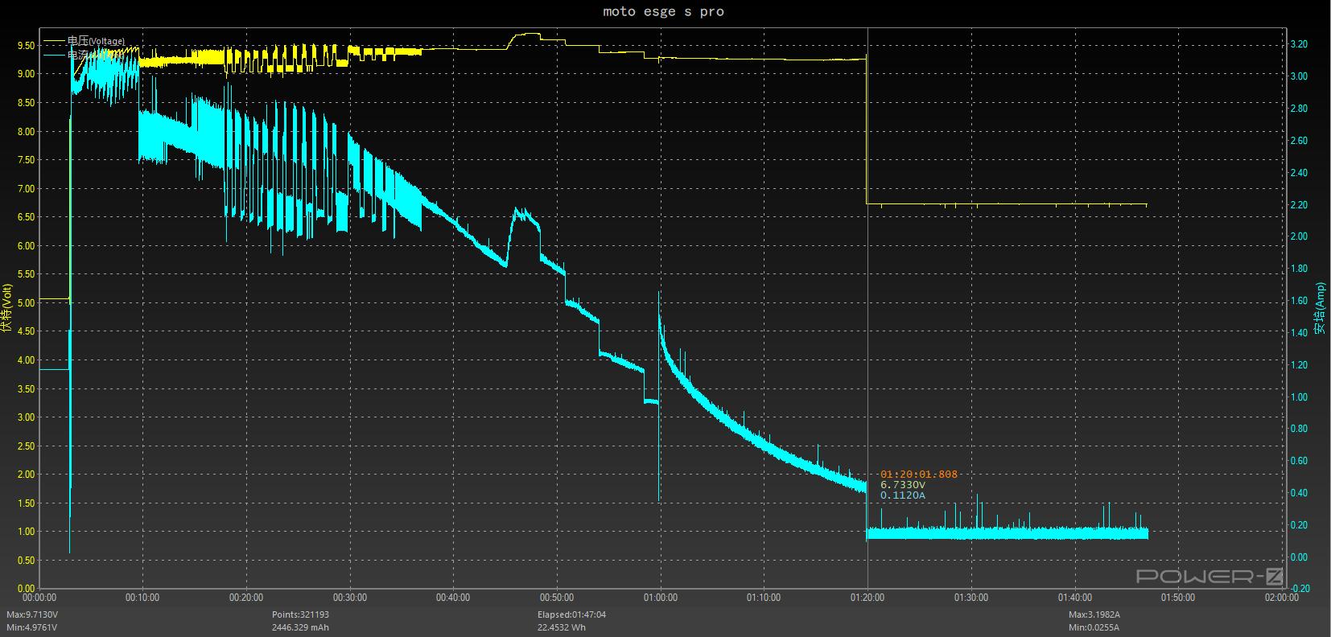The image size is (1331, 637).
Task: Click the Max:3.1982A current statistic
Action: (x=1094, y=614)
